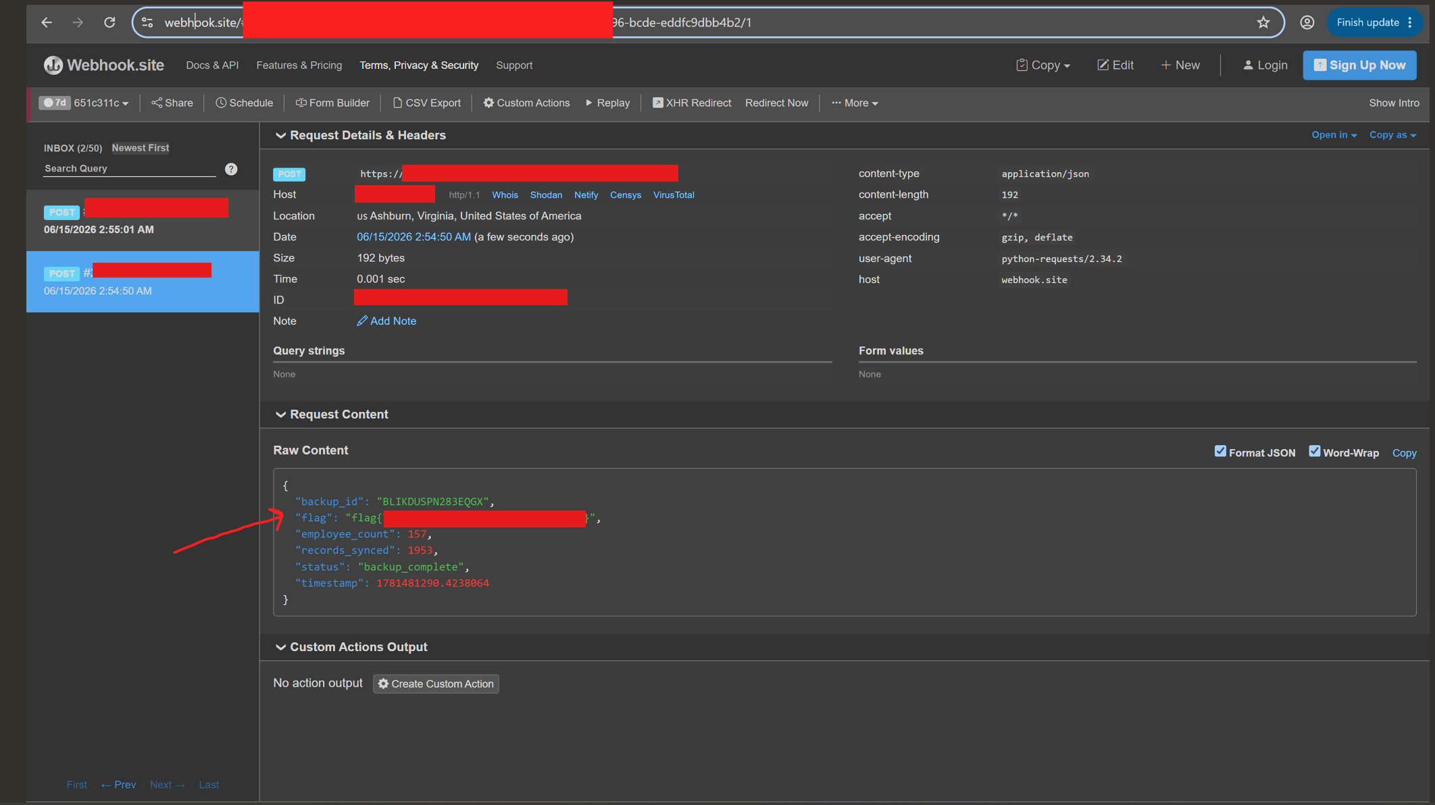This screenshot has width=1435, height=805.
Task: Collapse the Request Content section
Action: point(332,414)
